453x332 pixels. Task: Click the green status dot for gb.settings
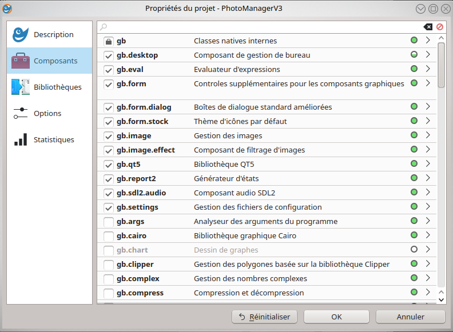pos(414,206)
